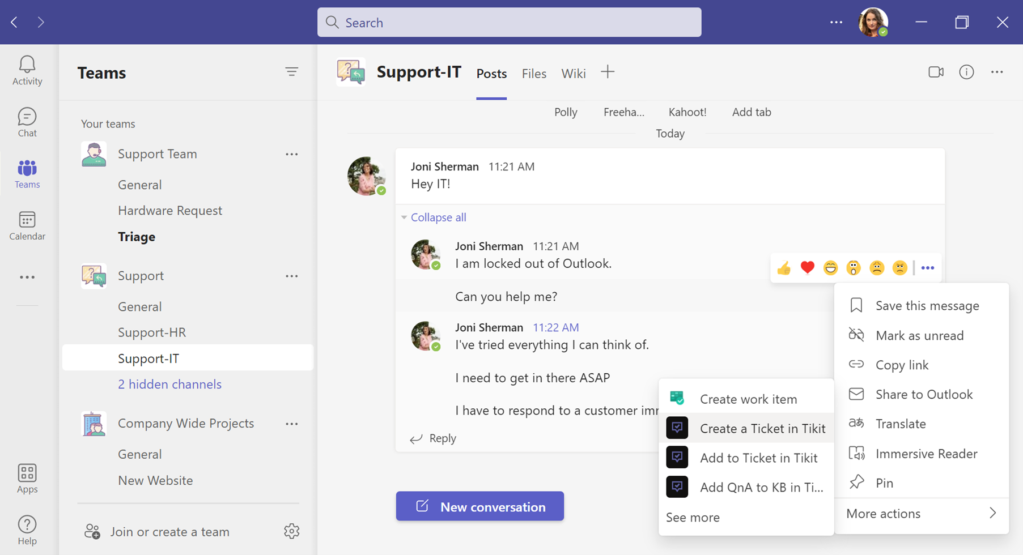Open the Polly tab

(566, 112)
